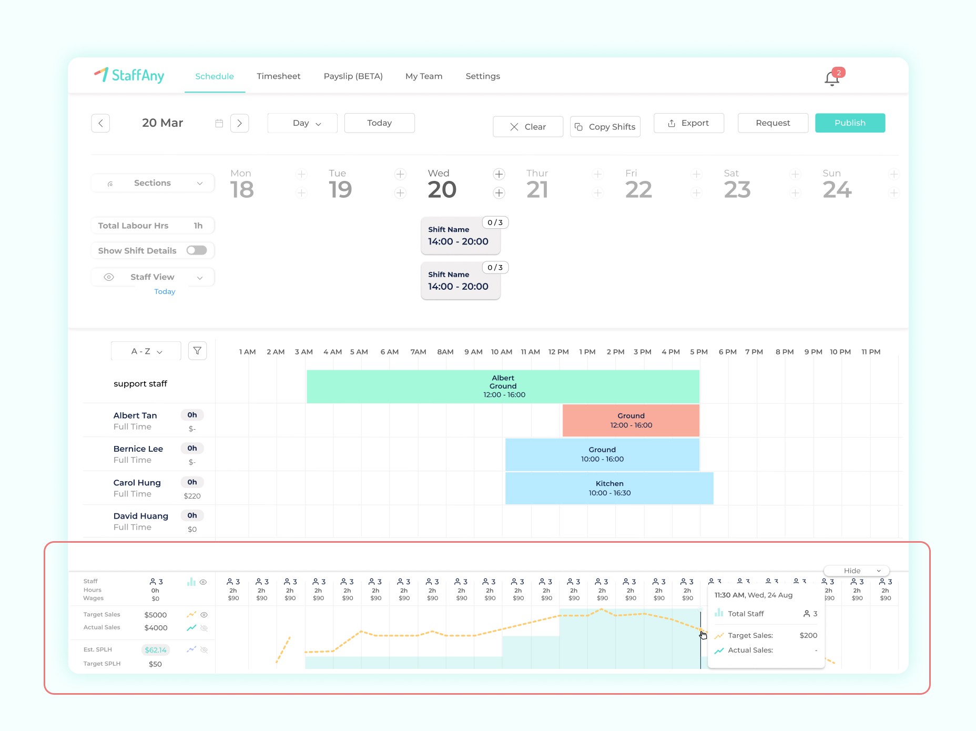Viewport: 976px width, 731px height.
Task: Click the bar chart icon in the Staff row
Action: point(190,582)
